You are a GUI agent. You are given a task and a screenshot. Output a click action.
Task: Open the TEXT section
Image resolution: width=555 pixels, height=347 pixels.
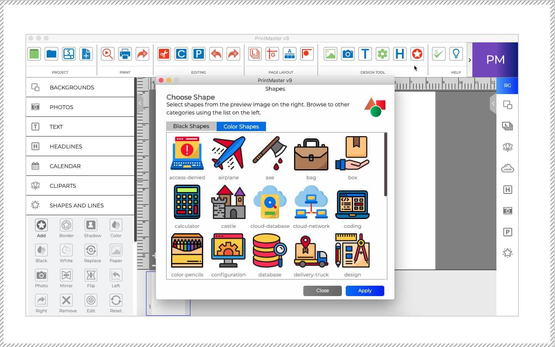[80, 126]
